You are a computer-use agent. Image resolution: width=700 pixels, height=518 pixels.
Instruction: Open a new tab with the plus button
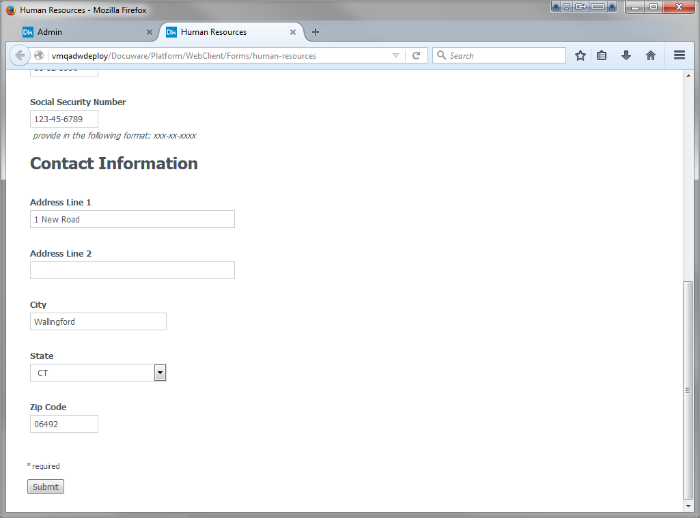coord(315,32)
